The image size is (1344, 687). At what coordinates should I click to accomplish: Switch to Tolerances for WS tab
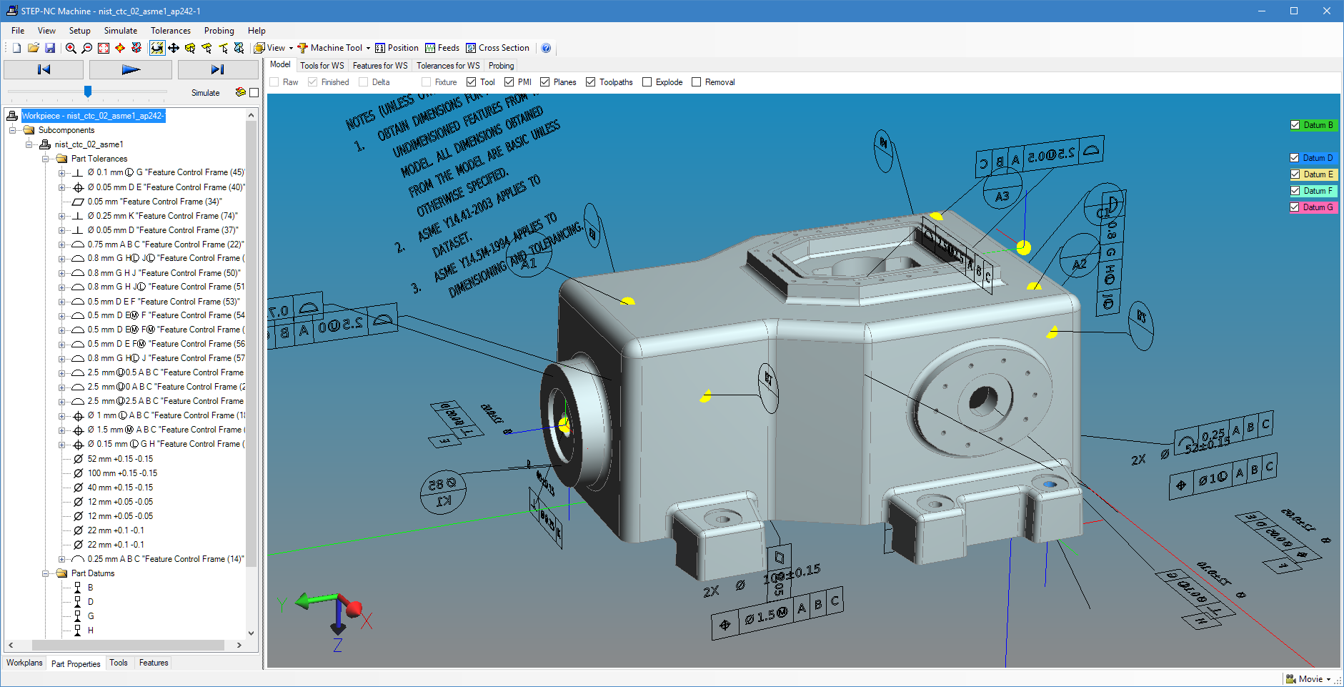pyautogui.click(x=449, y=66)
